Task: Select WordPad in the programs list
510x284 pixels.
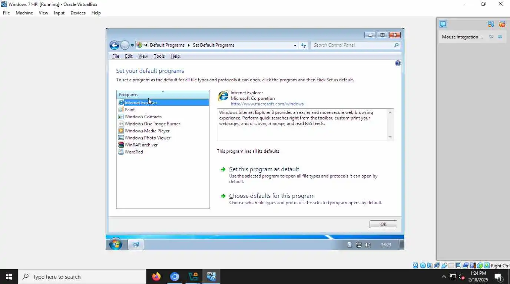Action: [x=134, y=152]
